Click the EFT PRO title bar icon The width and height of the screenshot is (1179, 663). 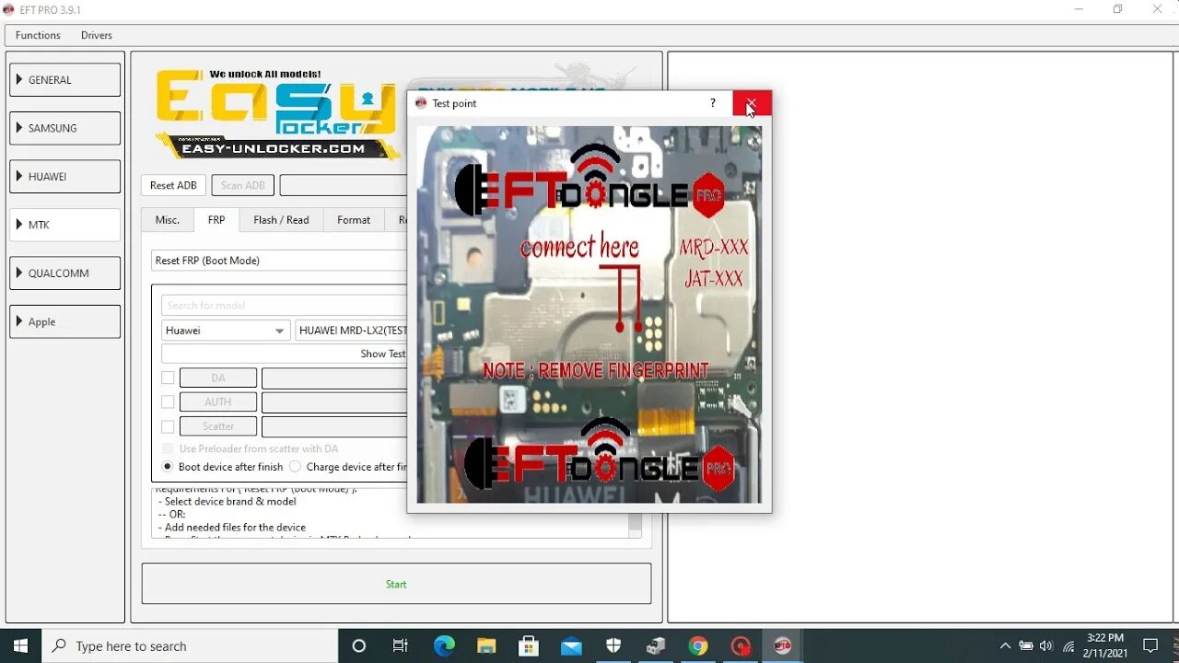pos(9,9)
